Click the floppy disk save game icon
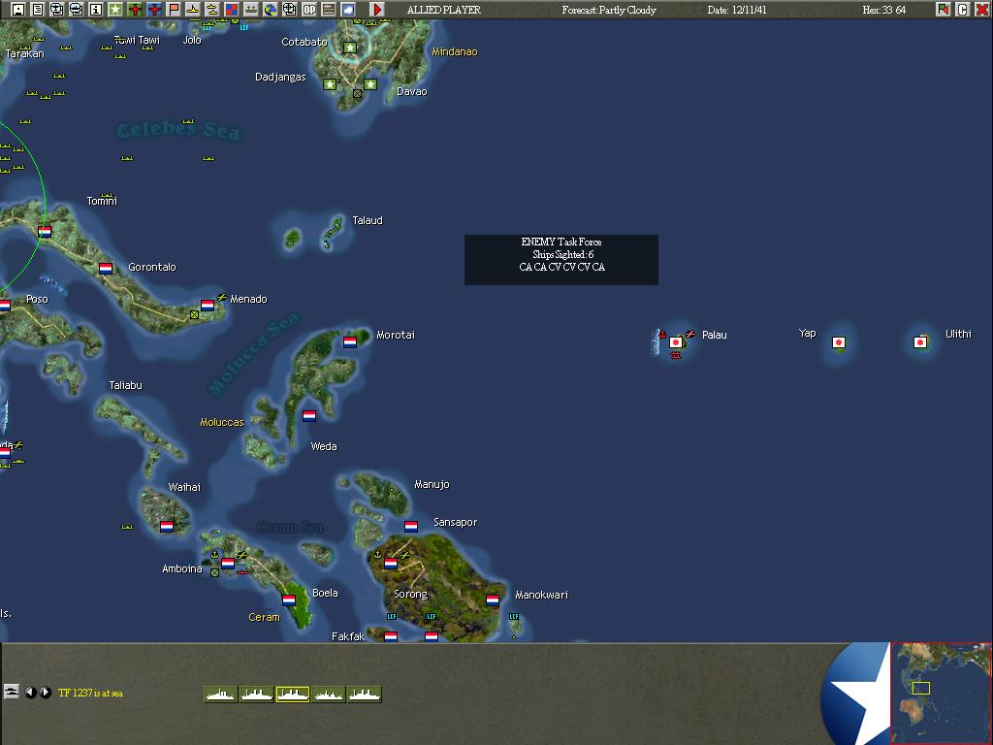Viewport: 993px width, 745px height. tap(17, 10)
